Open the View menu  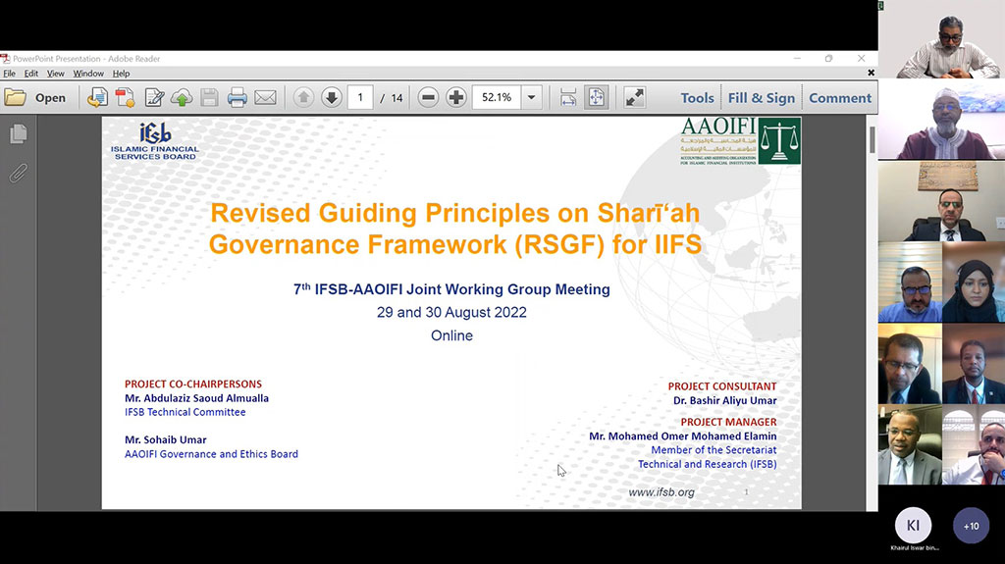[x=56, y=74]
